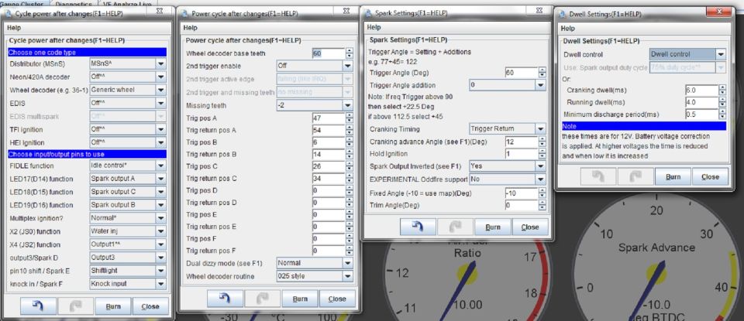The width and height of the screenshot is (744, 321).
Task: Open Dwell control dropdown
Action: pyautogui.click(x=687, y=54)
